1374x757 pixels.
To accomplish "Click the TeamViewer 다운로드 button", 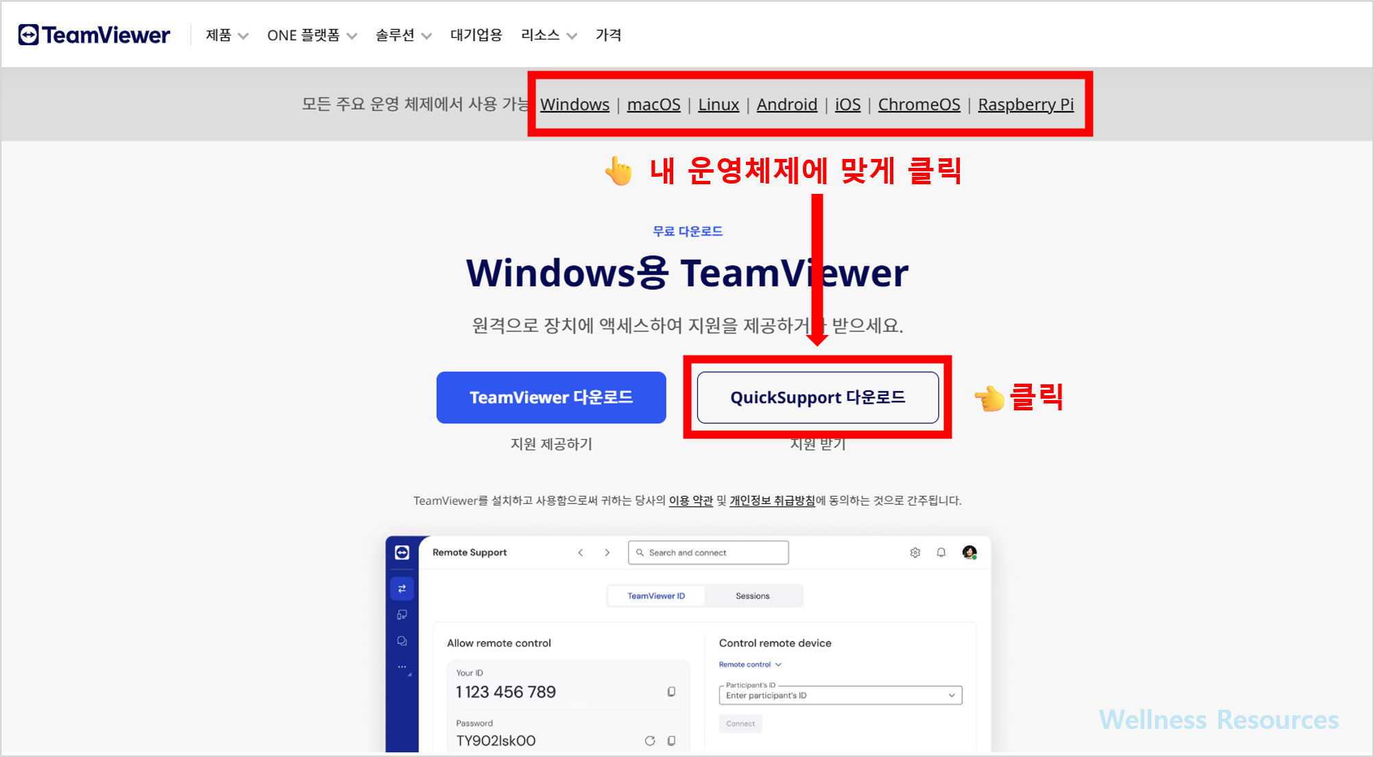I will pyautogui.click(x=551, y=397).
